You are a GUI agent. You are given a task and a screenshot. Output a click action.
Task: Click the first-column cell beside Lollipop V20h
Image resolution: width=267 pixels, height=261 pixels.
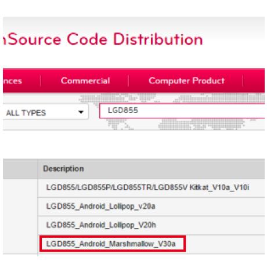[x=20, y=226]
